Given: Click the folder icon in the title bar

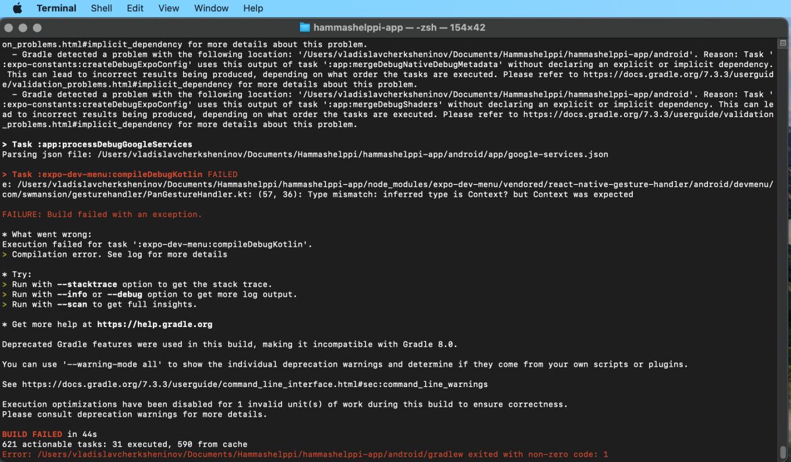Looking at the screenshot, I should tap(305, 28).
